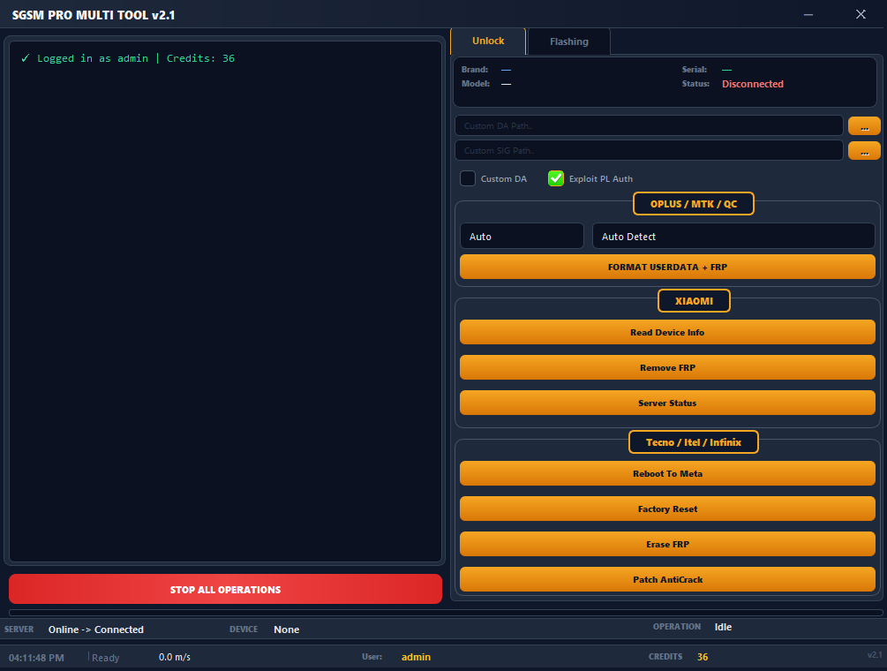The width and height of the screenshot is (887, 671).
Task: Uncheck the Exploit PL Auth checkbox
Action: [556, 178]
